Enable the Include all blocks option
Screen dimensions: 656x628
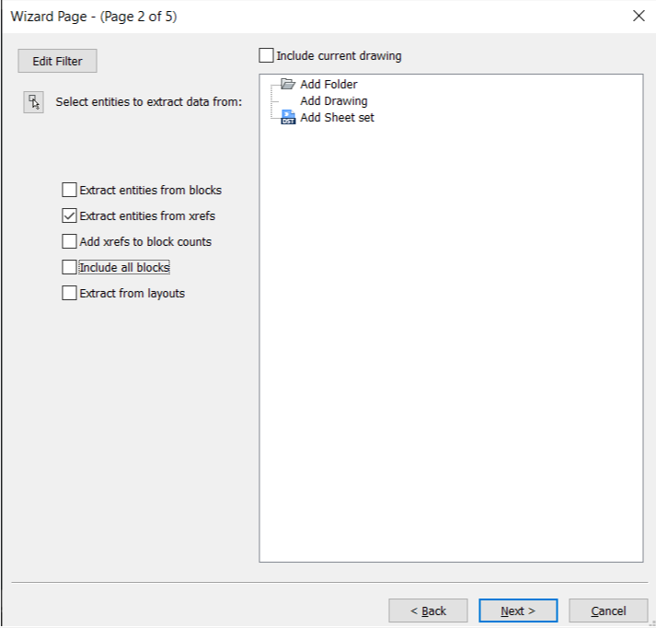[x=69, y=267]
